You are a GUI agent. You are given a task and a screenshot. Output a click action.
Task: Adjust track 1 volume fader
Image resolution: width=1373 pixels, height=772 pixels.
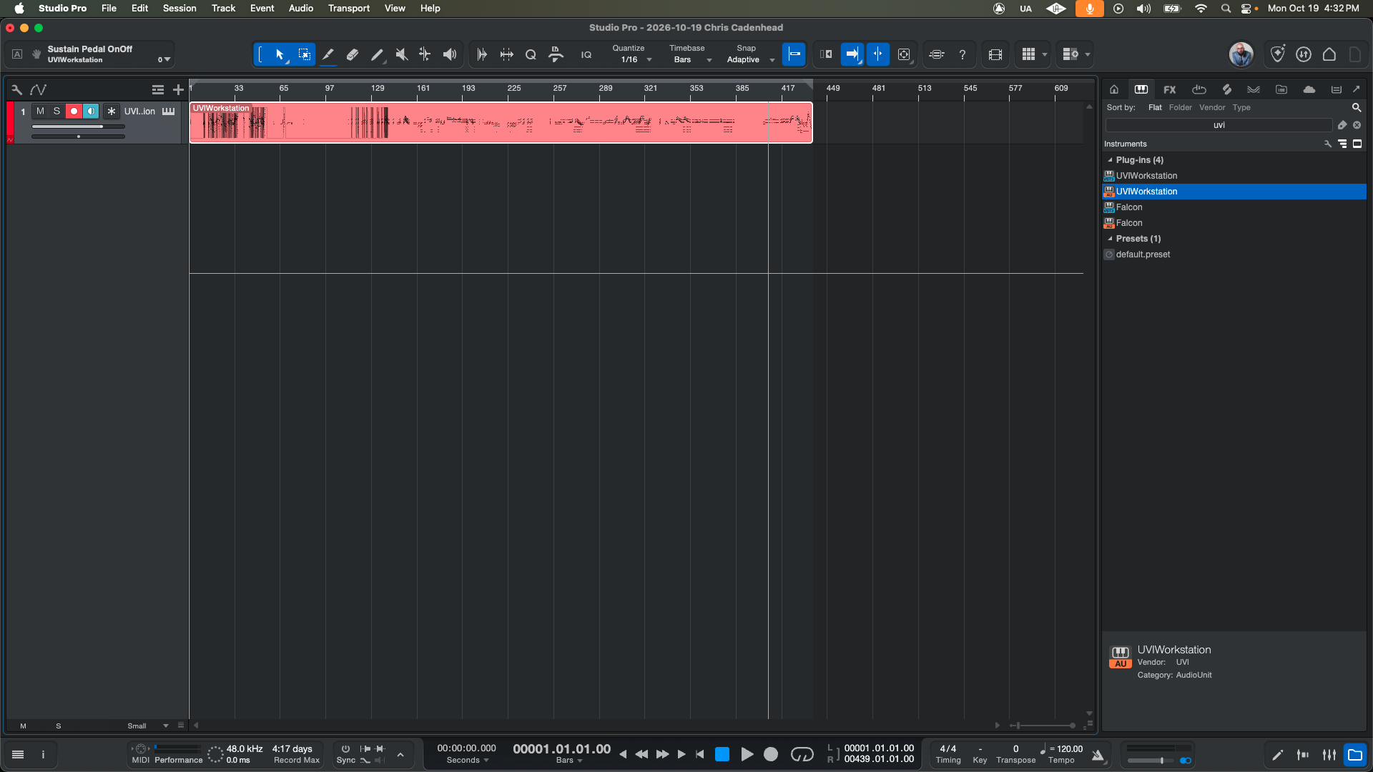(x=79, y=127)
